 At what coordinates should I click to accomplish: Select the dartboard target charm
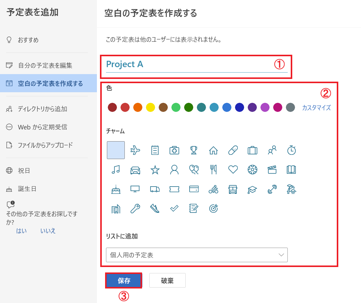214,208
